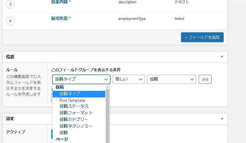Pick 投稿フォーマット in the dropdown list

tap(76, 113)
